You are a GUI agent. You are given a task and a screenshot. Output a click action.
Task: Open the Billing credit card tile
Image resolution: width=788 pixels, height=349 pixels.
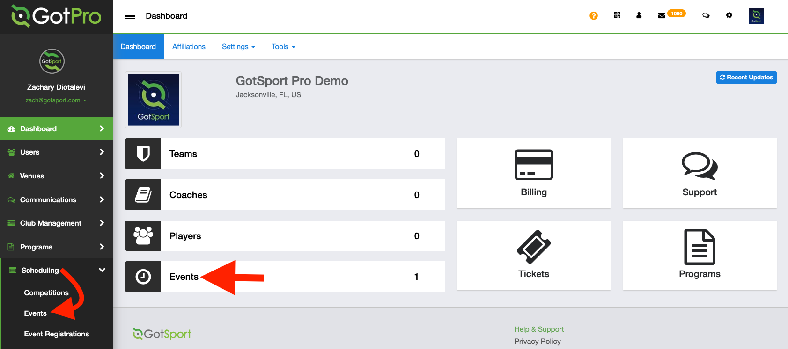533,173
